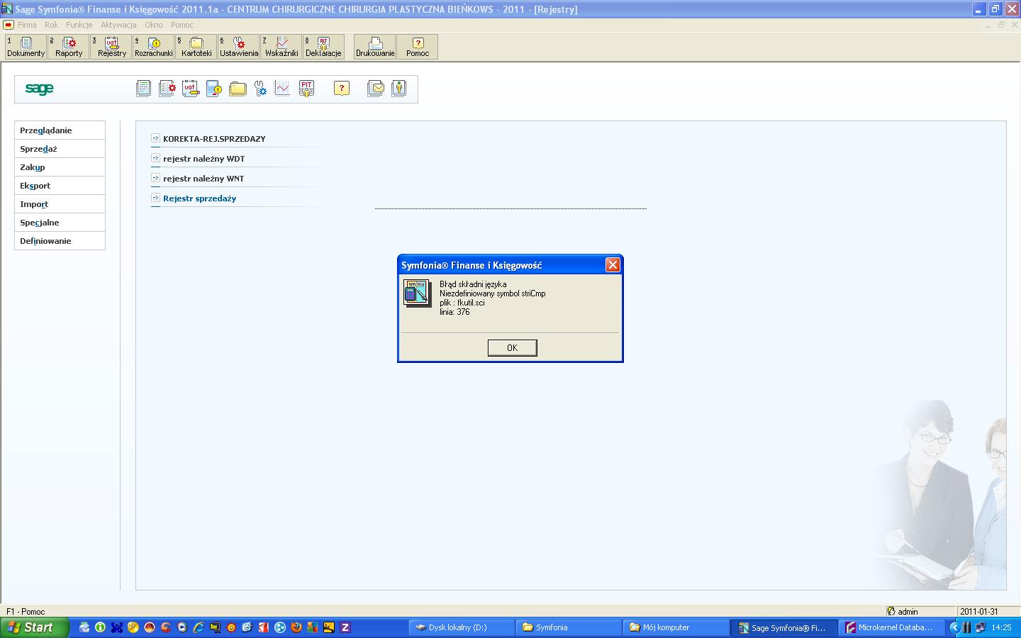Open KOREKTA-REJ.SPRZEDAZY register link
Viewport: 1021px width, 638px height.
(214, 139)
